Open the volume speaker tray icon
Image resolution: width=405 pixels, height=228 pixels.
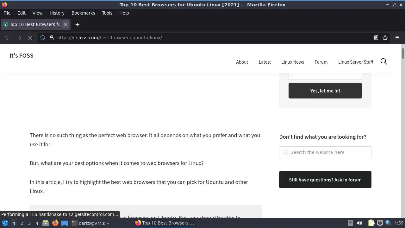coord(359,223)
